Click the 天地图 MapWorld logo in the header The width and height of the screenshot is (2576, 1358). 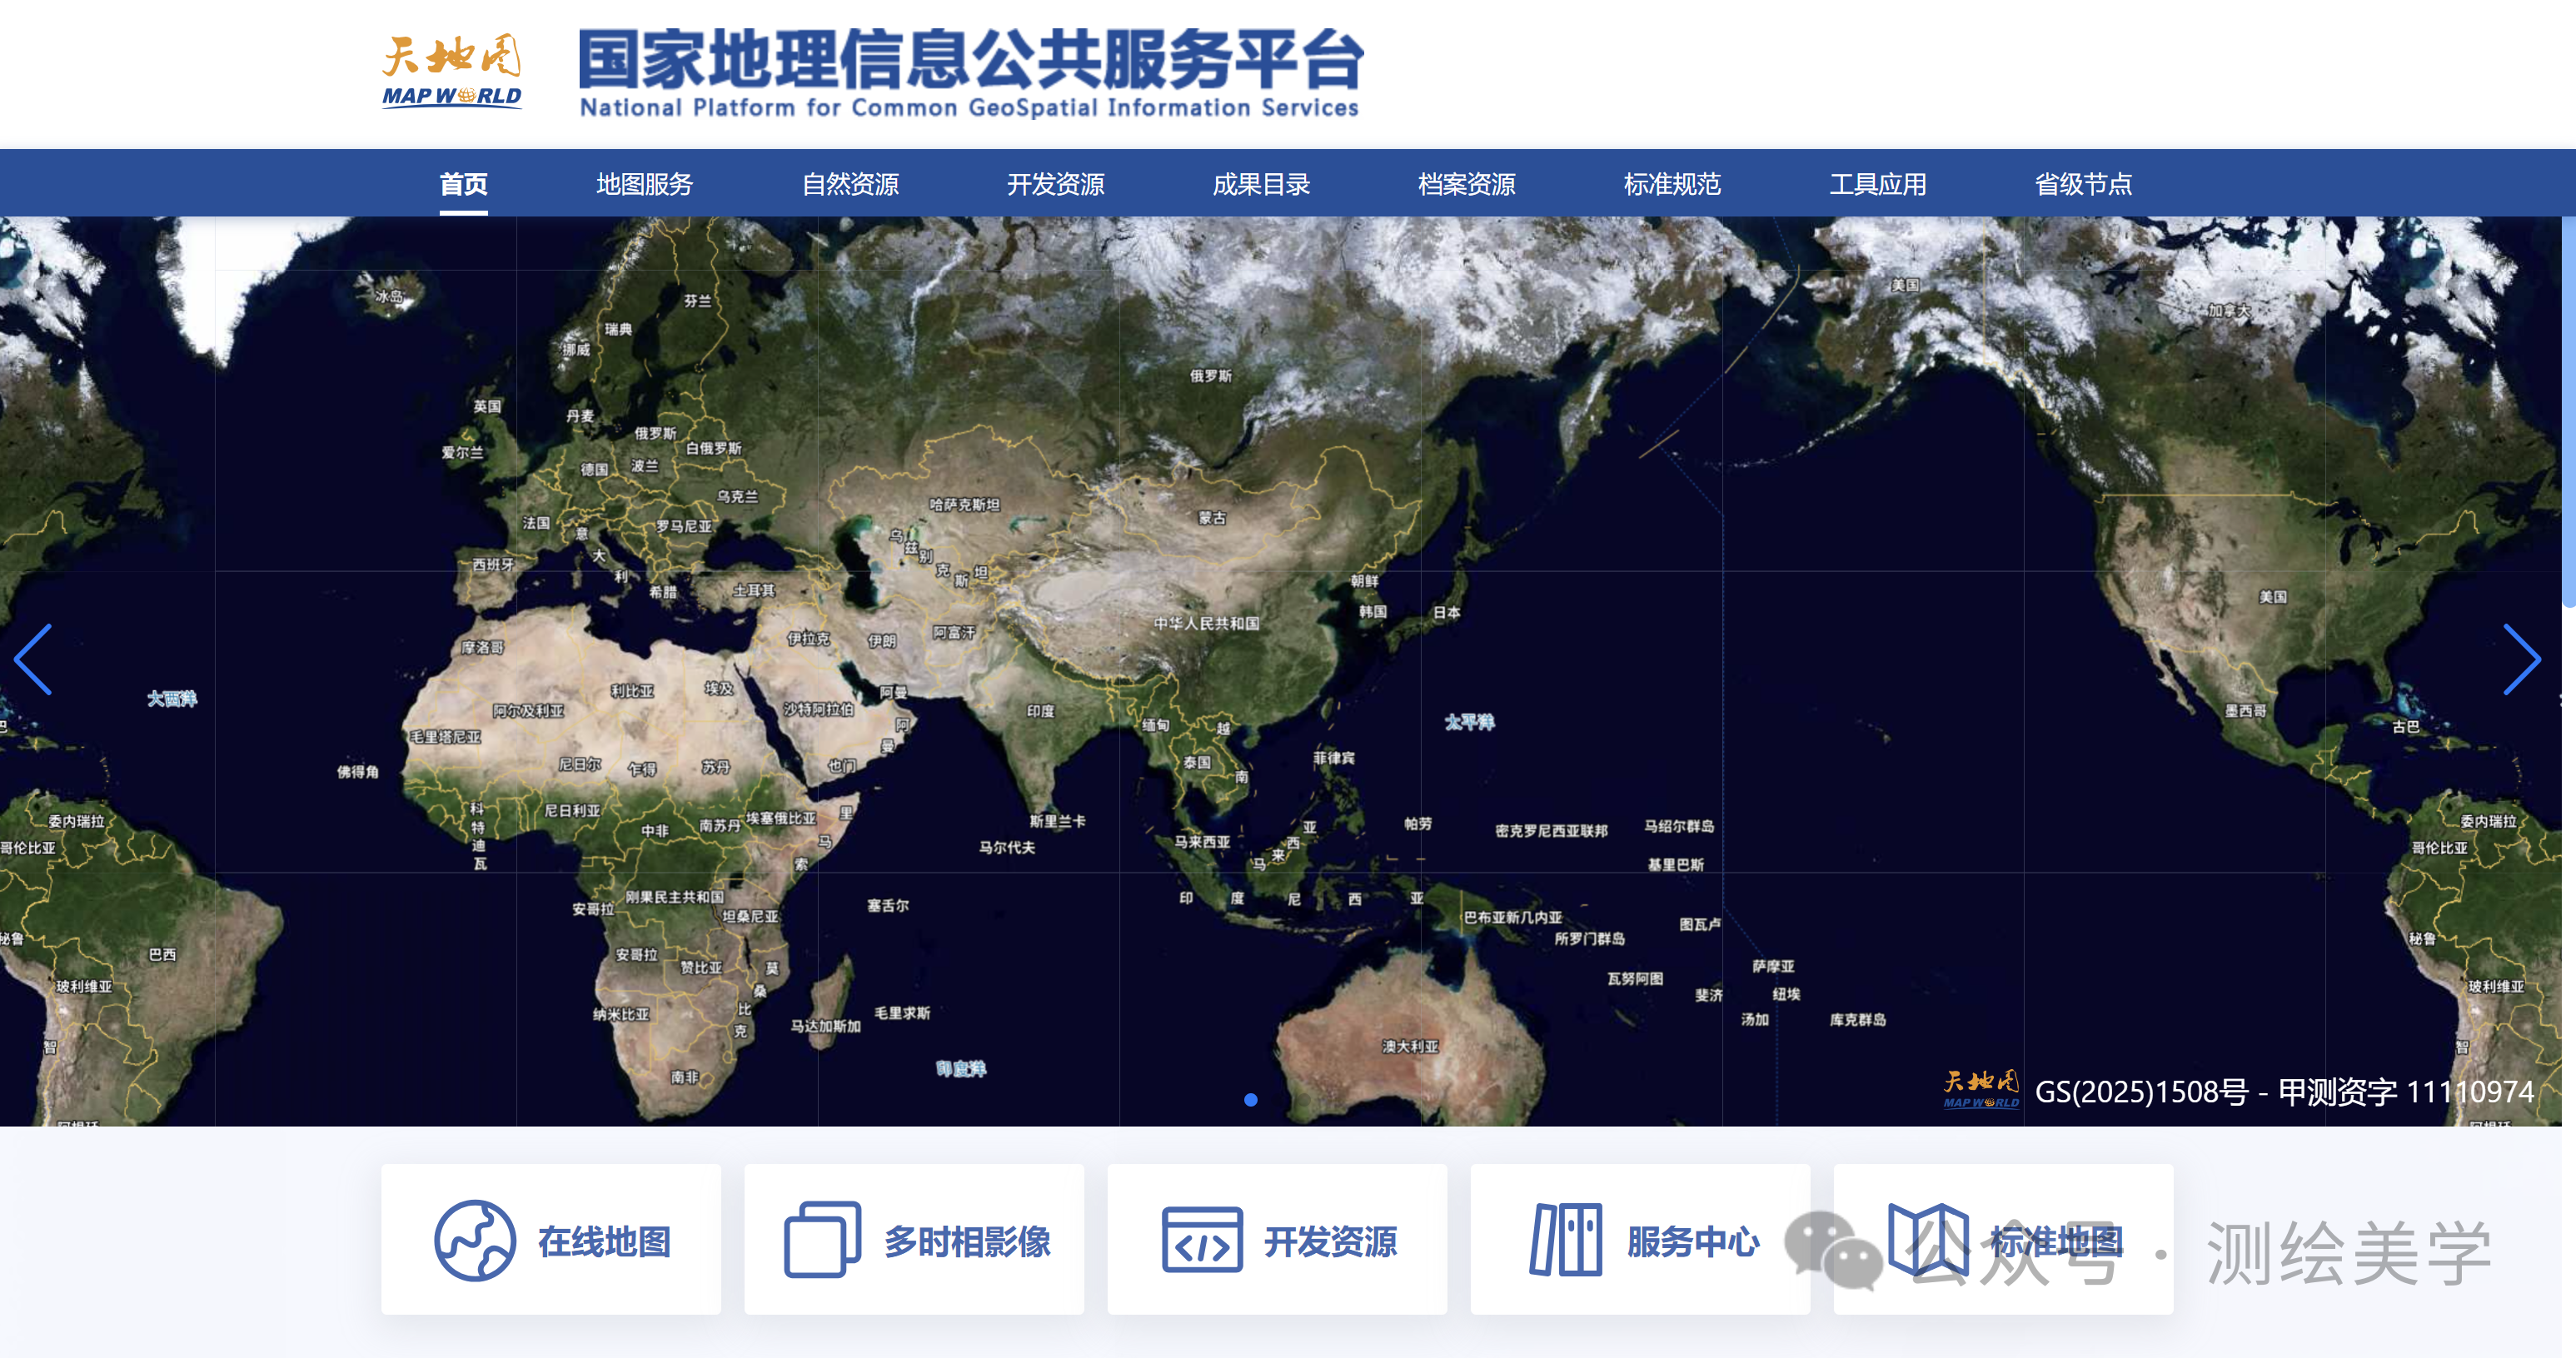pyautogui.click(x=452, y=71)
